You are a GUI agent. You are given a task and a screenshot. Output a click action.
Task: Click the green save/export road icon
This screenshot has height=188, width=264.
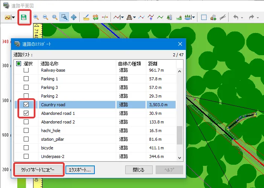24,17
